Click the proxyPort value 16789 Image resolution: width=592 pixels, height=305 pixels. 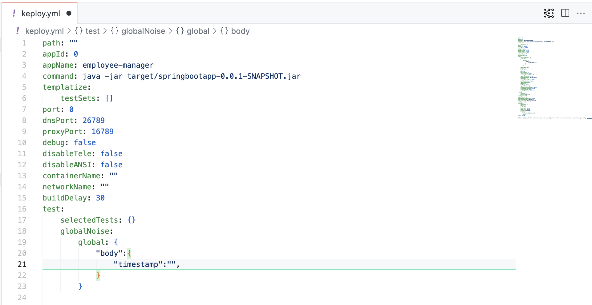[103, 132]
